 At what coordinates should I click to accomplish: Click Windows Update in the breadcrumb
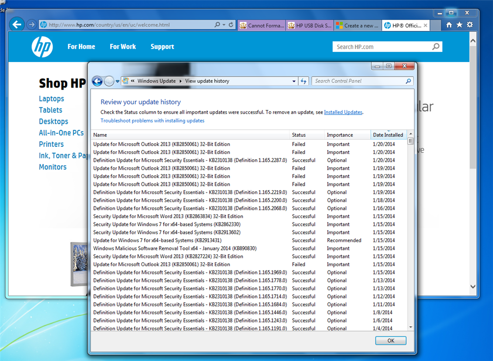coord(156,81)
